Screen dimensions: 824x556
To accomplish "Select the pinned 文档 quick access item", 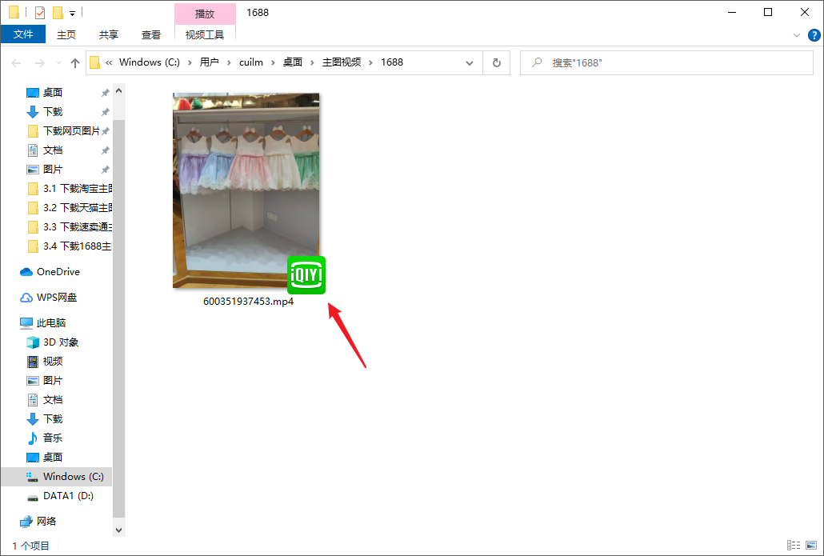I will 53,150.
